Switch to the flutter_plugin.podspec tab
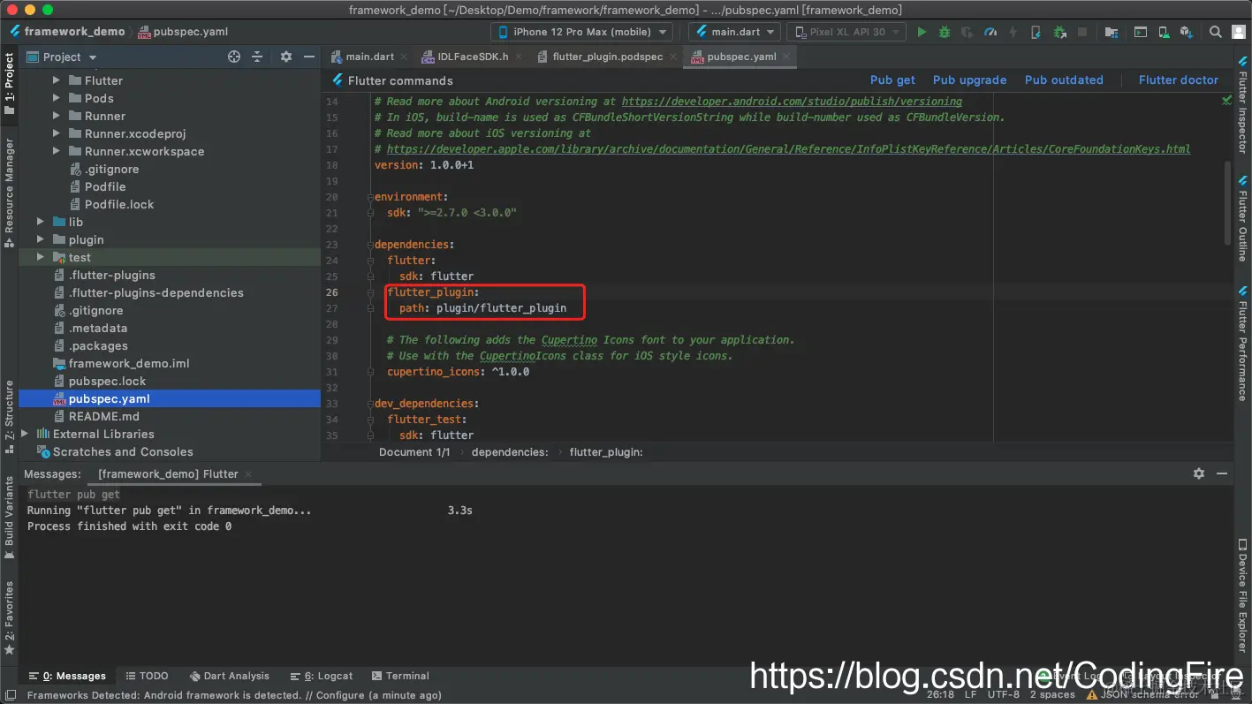 click(607, 57)
